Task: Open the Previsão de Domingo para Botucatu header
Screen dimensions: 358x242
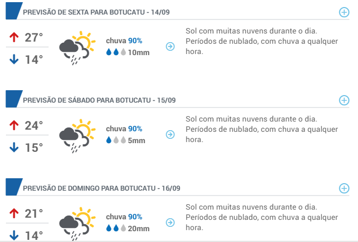Action: [x=102, y=189]
